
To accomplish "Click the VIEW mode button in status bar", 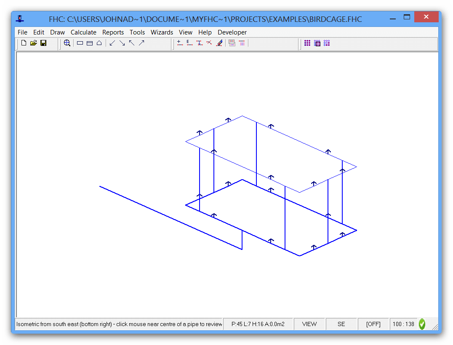I will [309, 324].
